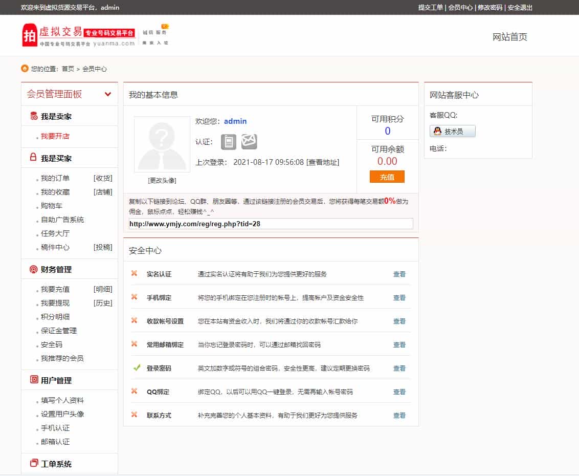
Task: Click 查看 in the 收款帐号设置 row
Action: pyautogui.click(x=399, y=321)
